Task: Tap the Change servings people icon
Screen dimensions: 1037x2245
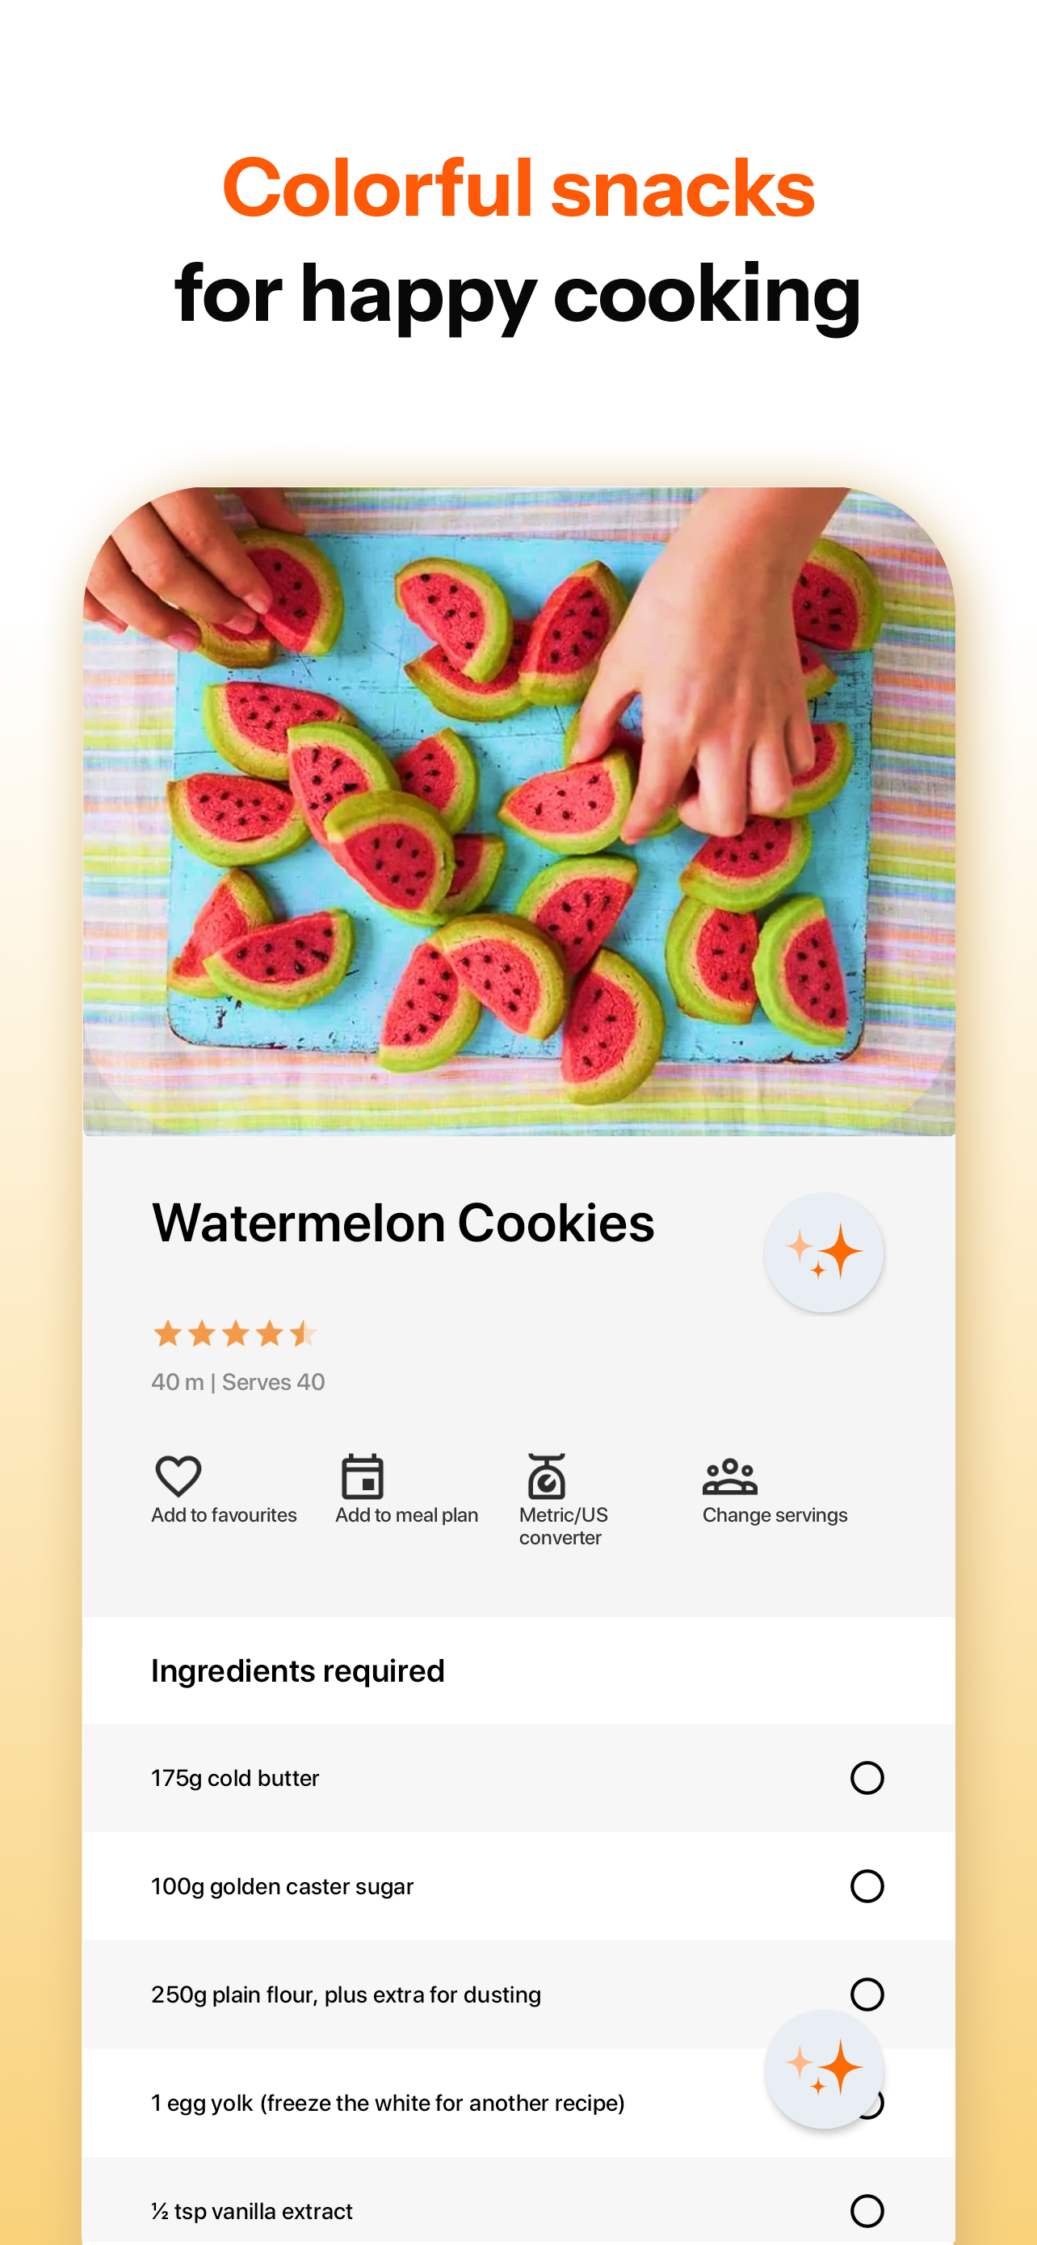Action: (729, 1476)
